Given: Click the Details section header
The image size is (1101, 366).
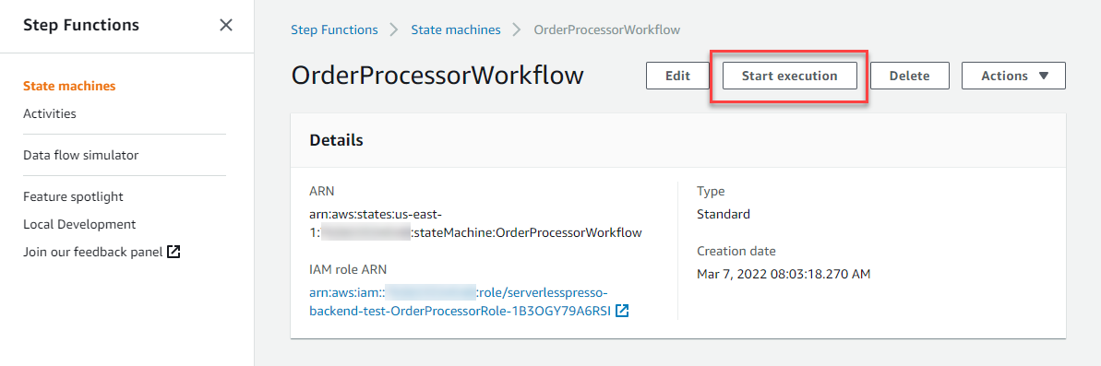Looking at the screenshot, I should (336, 140).
